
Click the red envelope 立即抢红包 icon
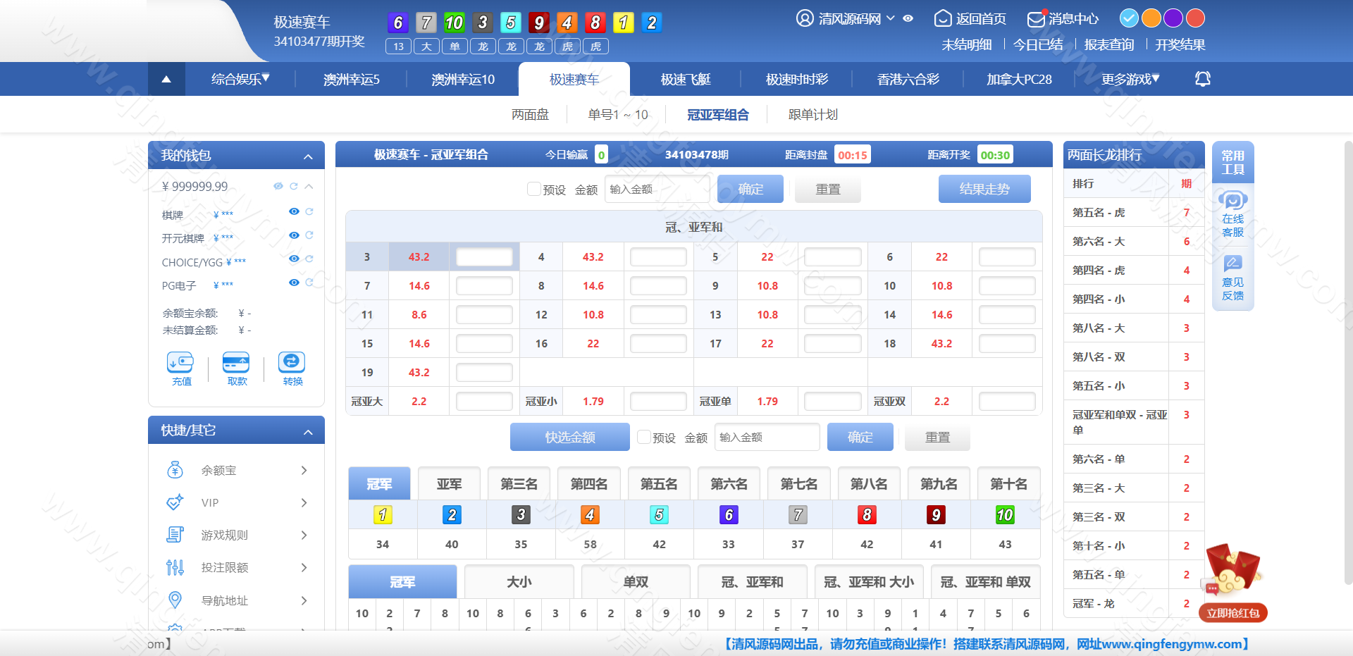tap(1233, 583)
